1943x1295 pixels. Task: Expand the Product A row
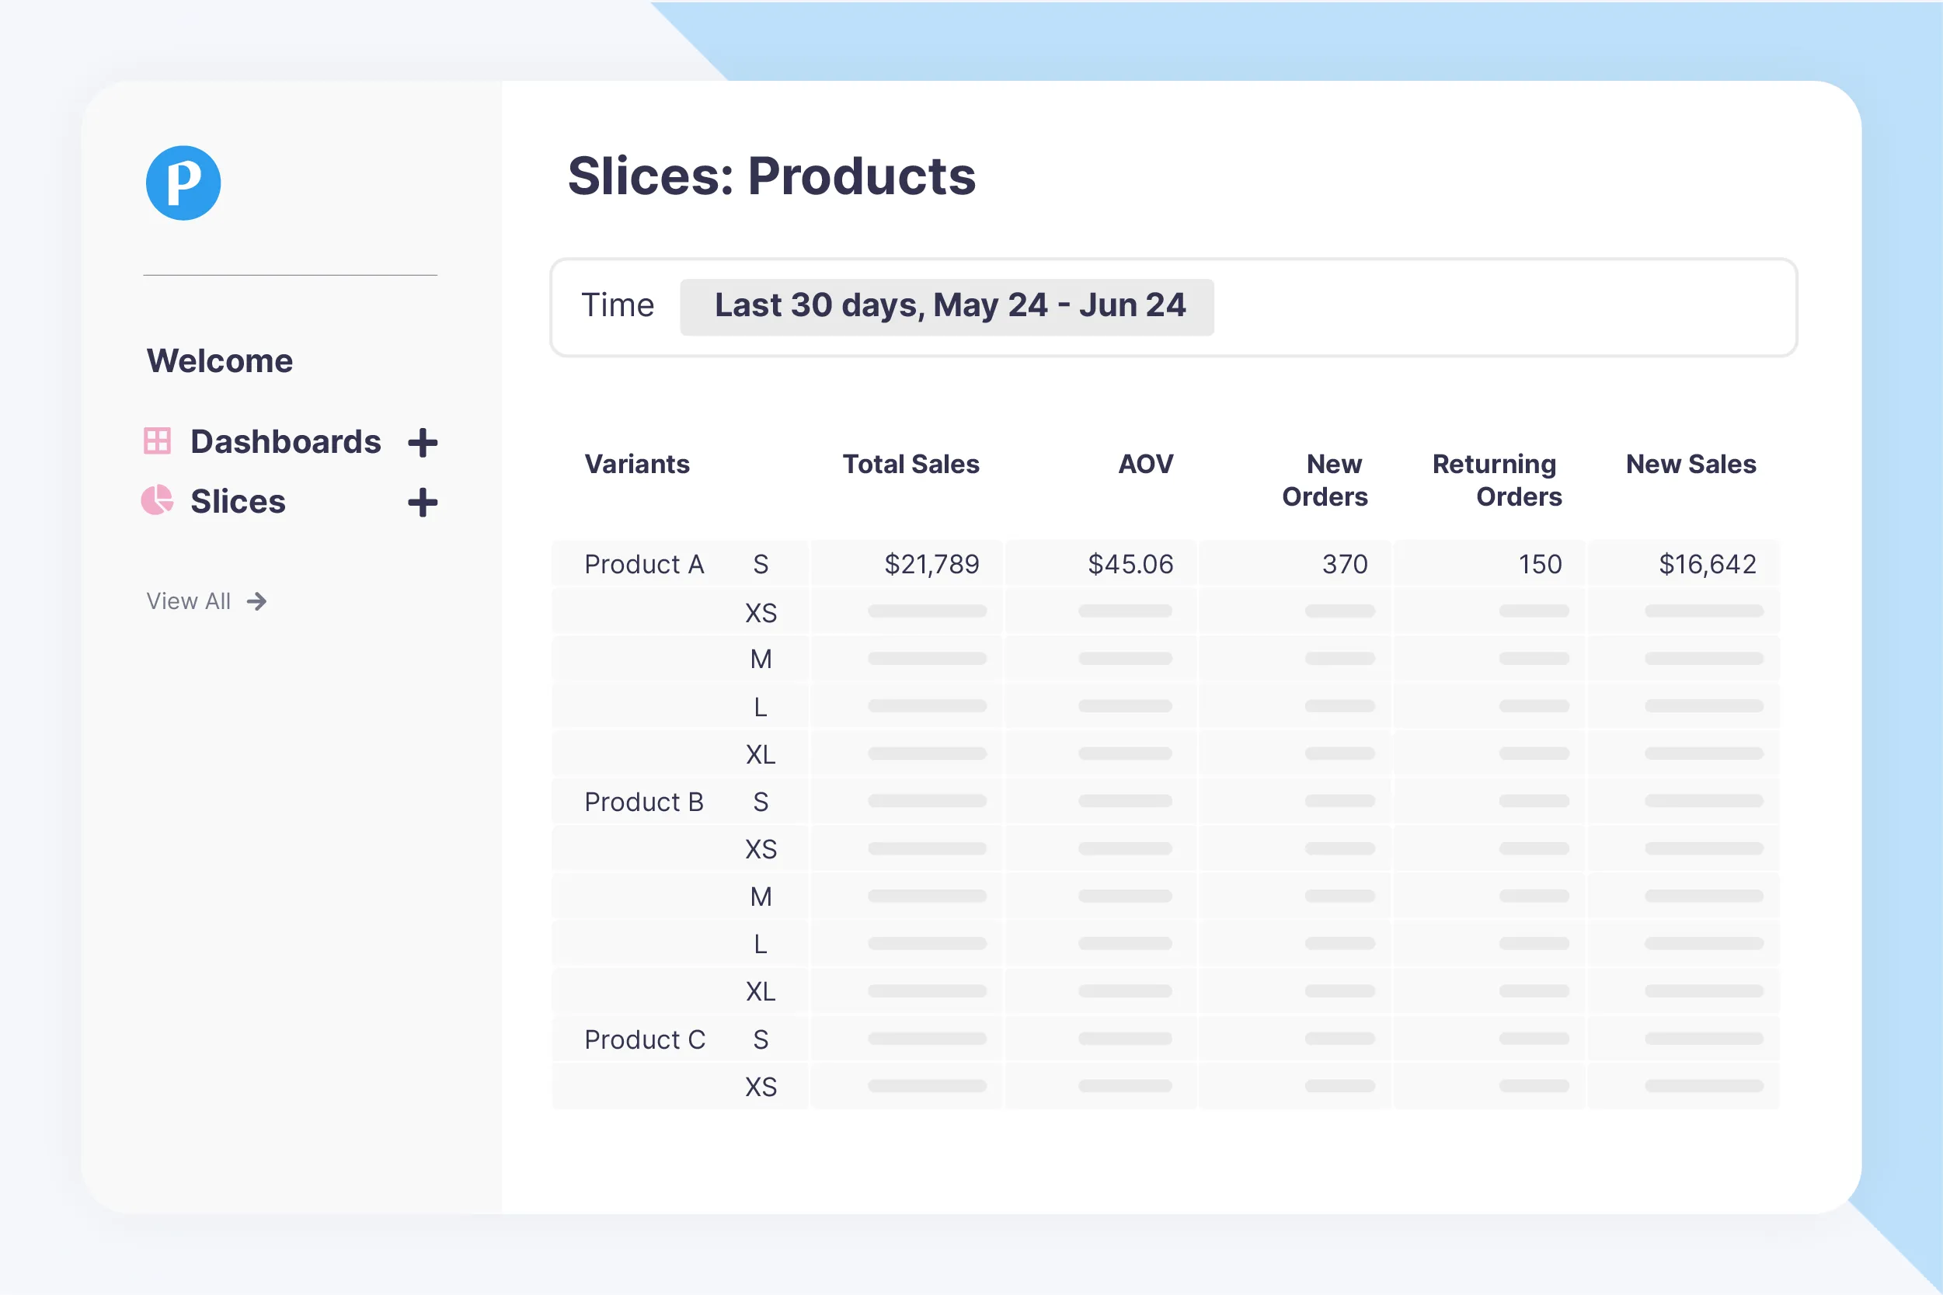tap(644, 564)
